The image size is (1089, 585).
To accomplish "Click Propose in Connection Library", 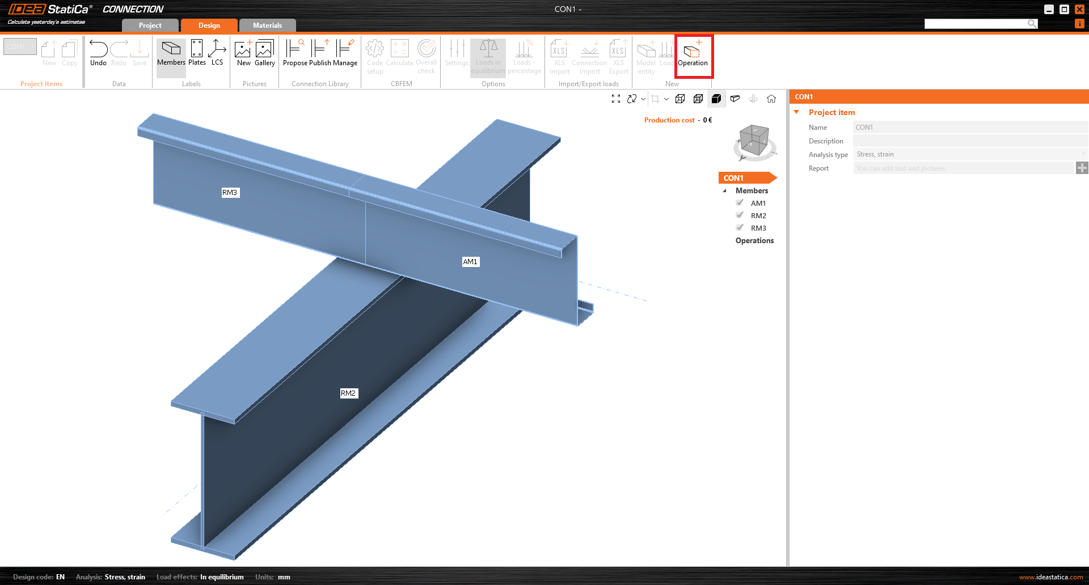I will point(295,54).
